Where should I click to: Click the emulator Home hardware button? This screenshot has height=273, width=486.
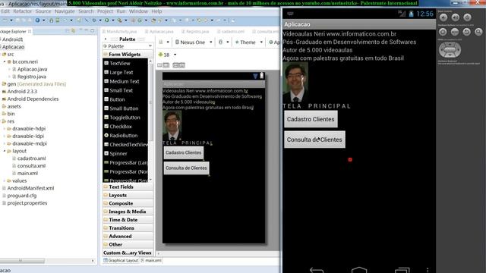pos(443,32)
